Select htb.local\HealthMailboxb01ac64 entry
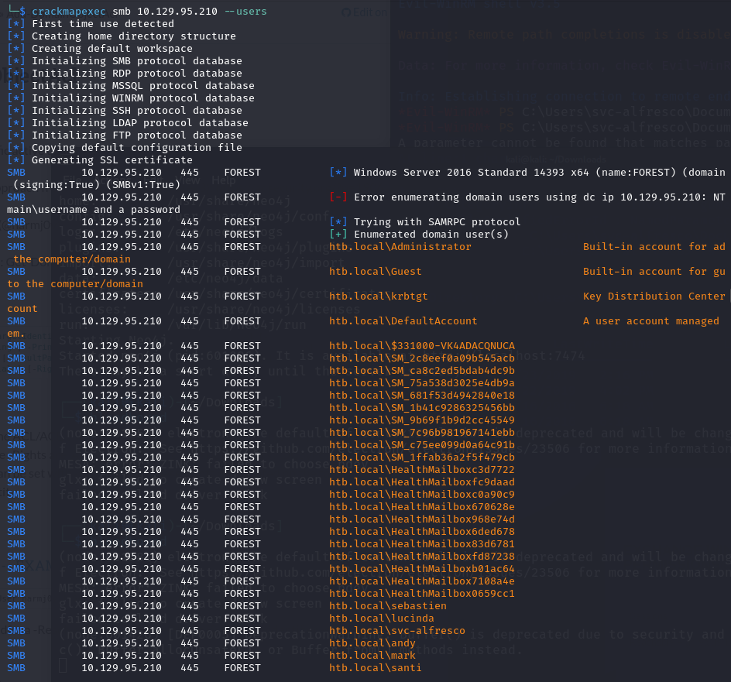Viewport: 731px width, 682px height. (421, 569)
